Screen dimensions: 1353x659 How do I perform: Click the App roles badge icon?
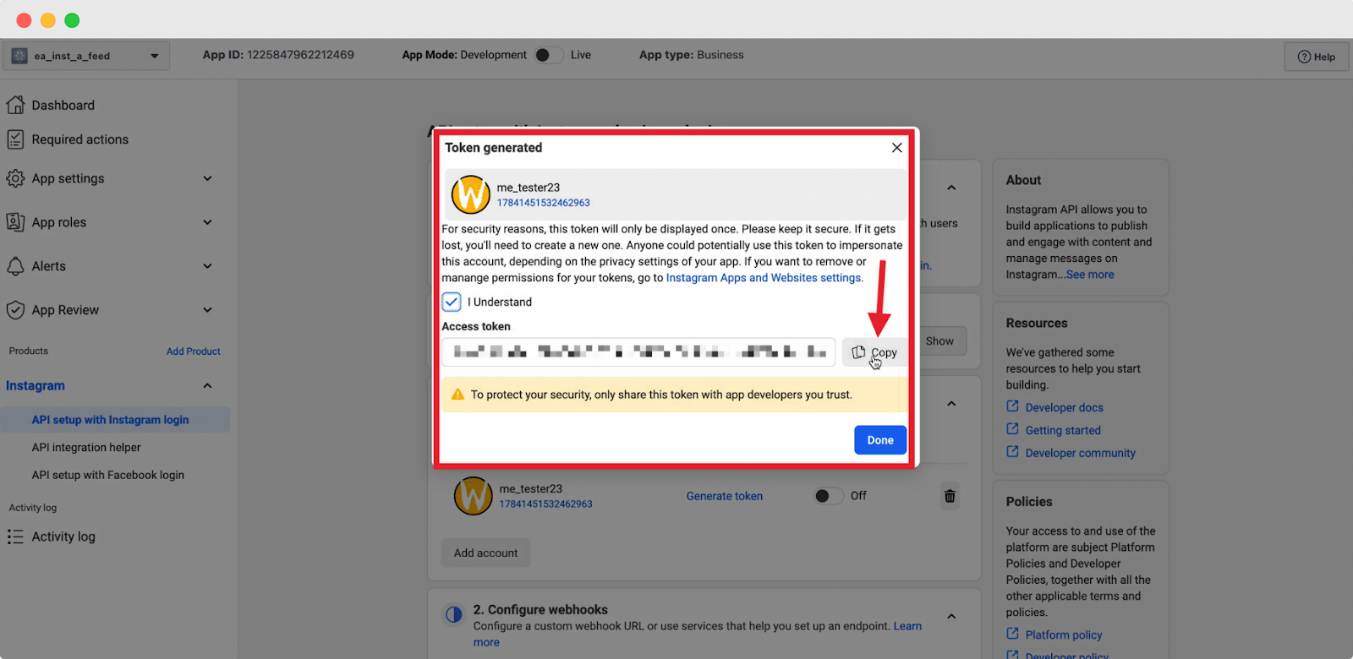point(15,222)
